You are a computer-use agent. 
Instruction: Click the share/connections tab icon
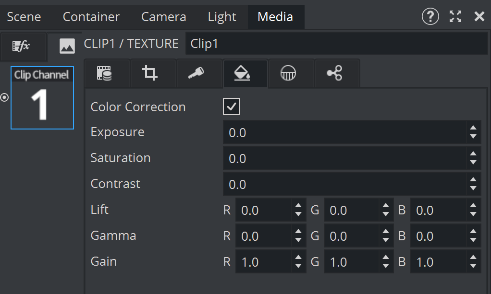pos(334,73)
